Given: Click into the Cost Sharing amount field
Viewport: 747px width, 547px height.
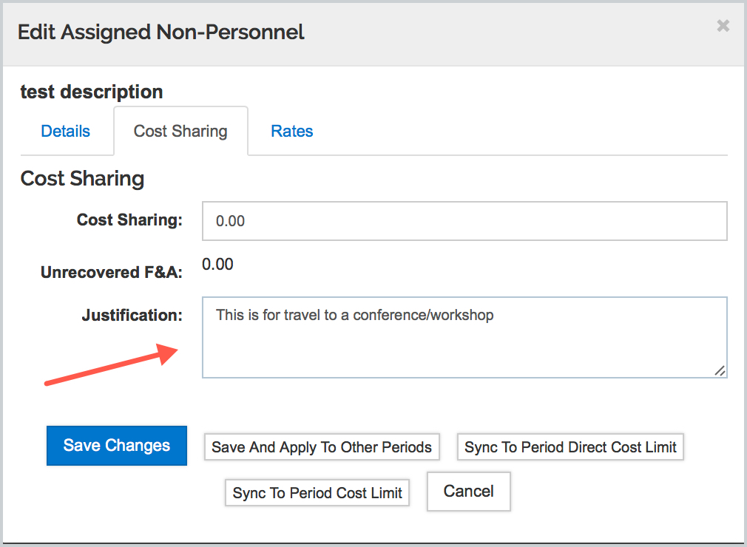Looking at the screenshot, I should [x=464, y=221].
